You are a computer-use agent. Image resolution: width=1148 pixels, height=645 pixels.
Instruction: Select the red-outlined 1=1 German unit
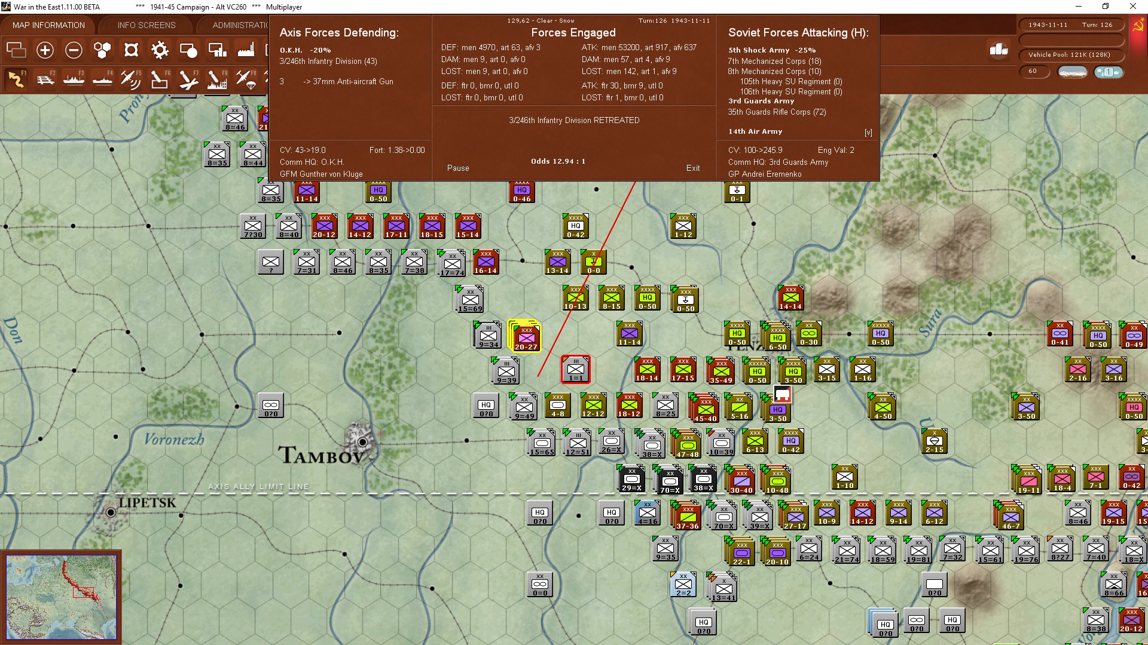tap(576, 370)
